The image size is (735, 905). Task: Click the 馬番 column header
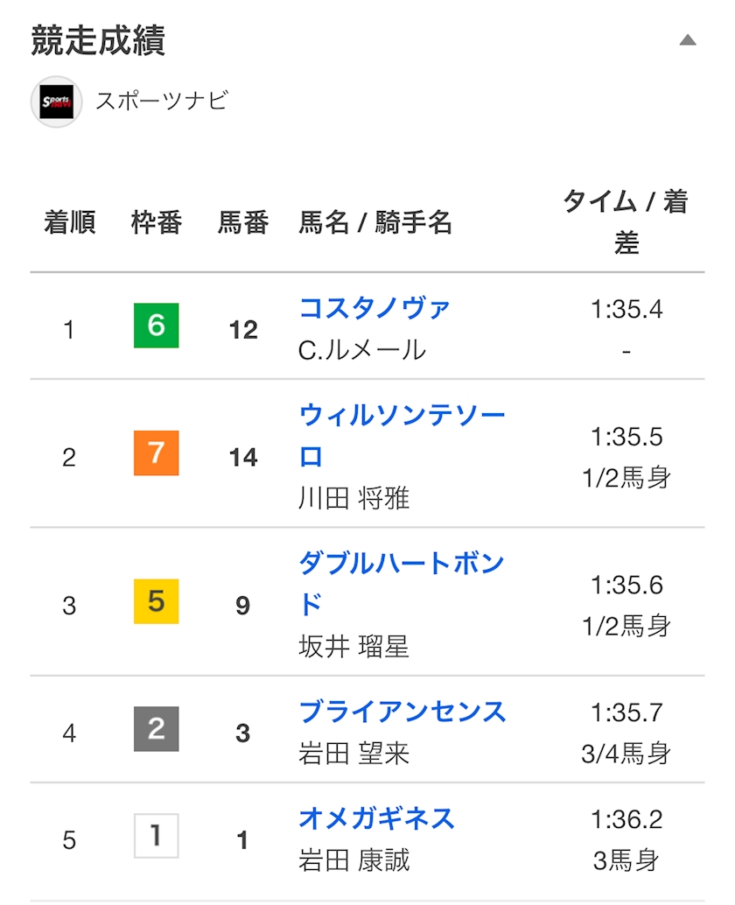tap(243, 223)
